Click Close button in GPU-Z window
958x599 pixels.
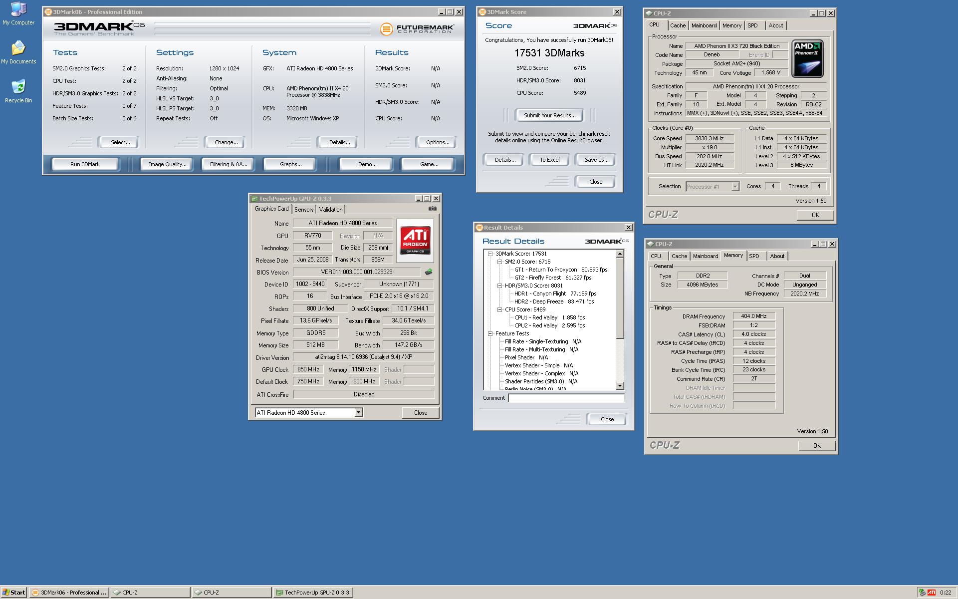tap(420, 413)
